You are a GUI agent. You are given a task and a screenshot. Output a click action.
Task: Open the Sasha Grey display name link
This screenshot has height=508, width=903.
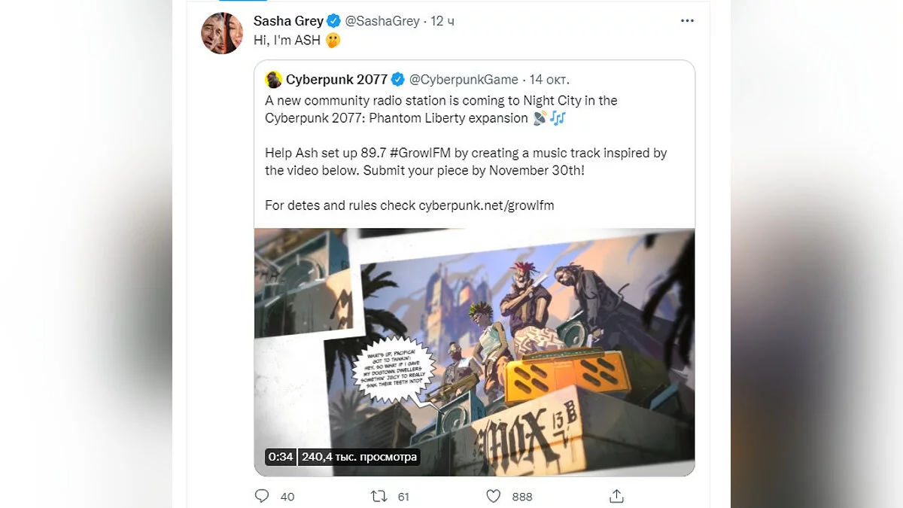coord(288,21)
